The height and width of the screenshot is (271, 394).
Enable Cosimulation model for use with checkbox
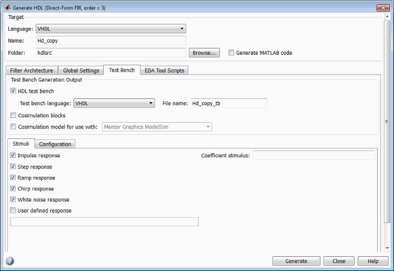[x=13, y=126]
